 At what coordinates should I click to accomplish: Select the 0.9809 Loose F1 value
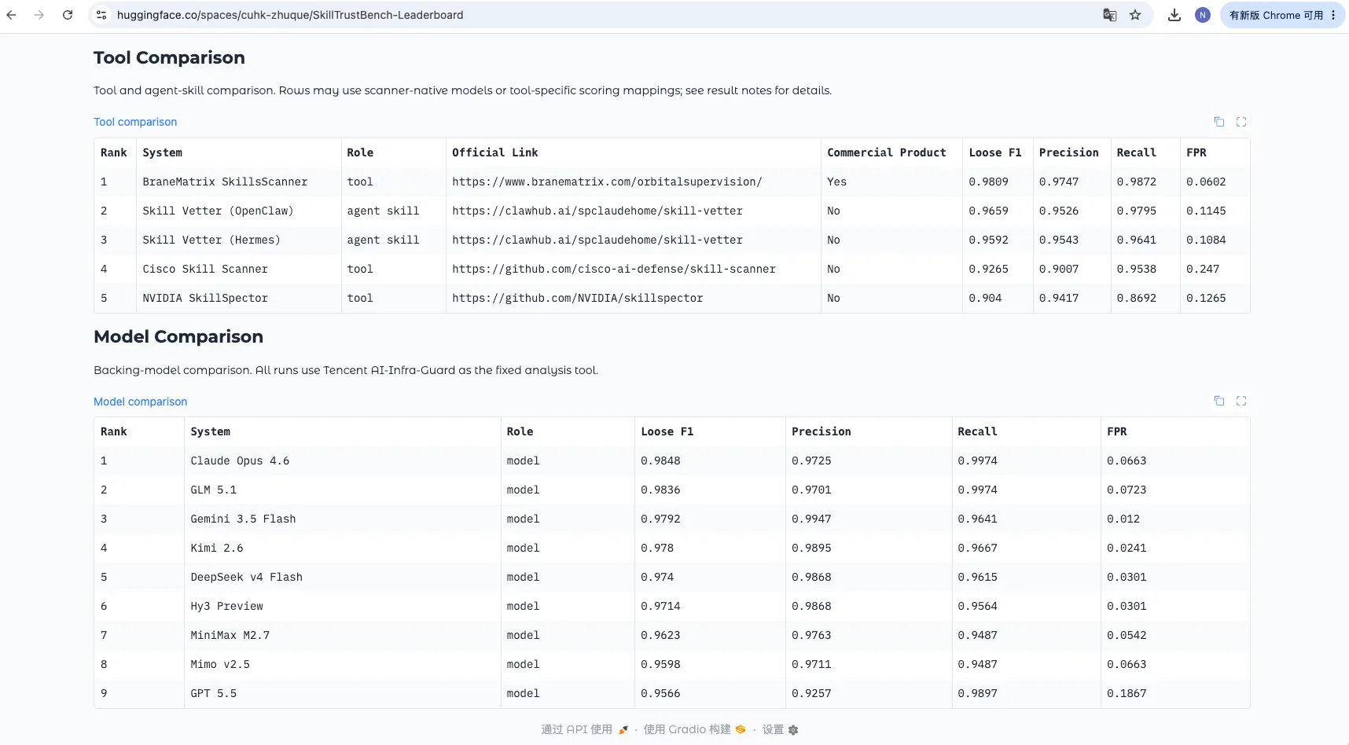pos(998,182)
